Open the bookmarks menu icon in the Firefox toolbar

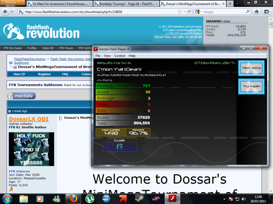(266, 12)
